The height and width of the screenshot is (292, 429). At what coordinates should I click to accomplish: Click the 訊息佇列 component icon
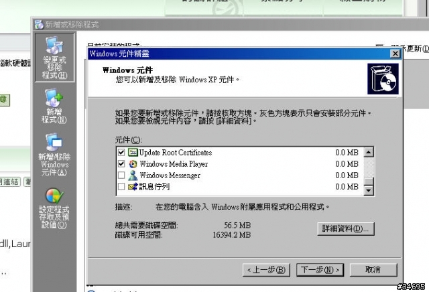point(133,187)
